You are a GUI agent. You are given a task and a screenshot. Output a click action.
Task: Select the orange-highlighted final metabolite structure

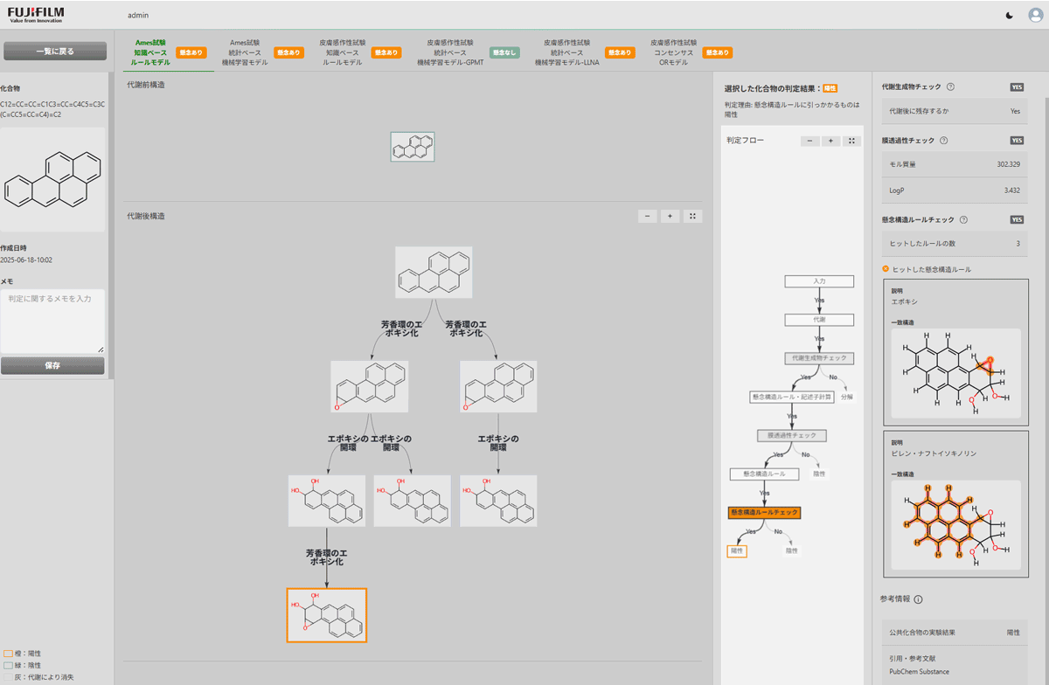[327, 615]
